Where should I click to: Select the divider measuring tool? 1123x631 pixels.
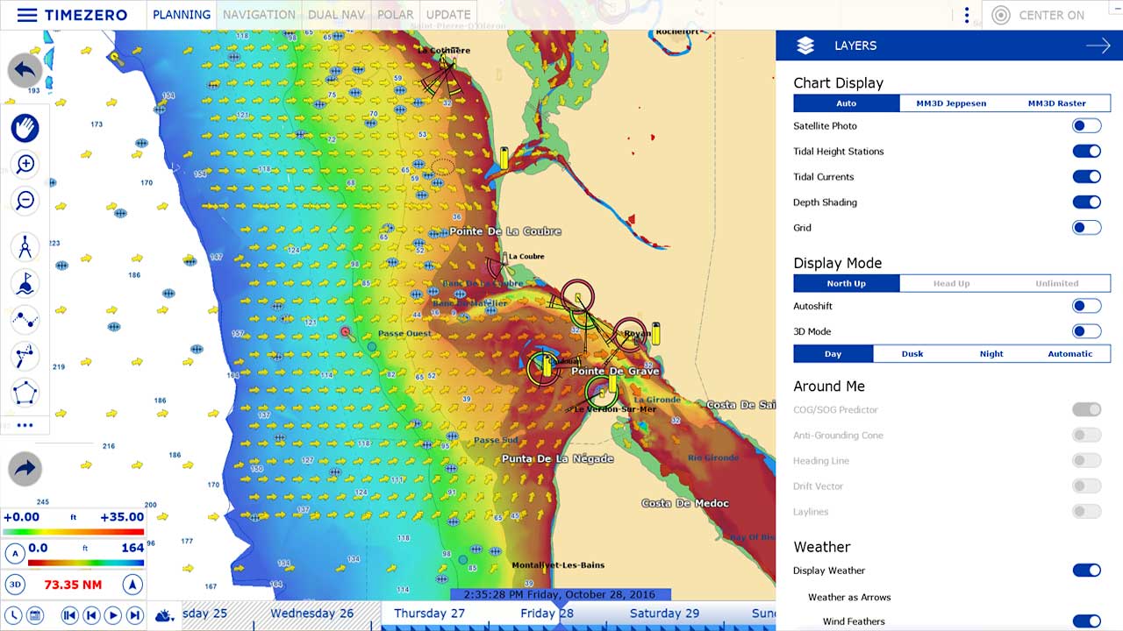tap(25, 246)
